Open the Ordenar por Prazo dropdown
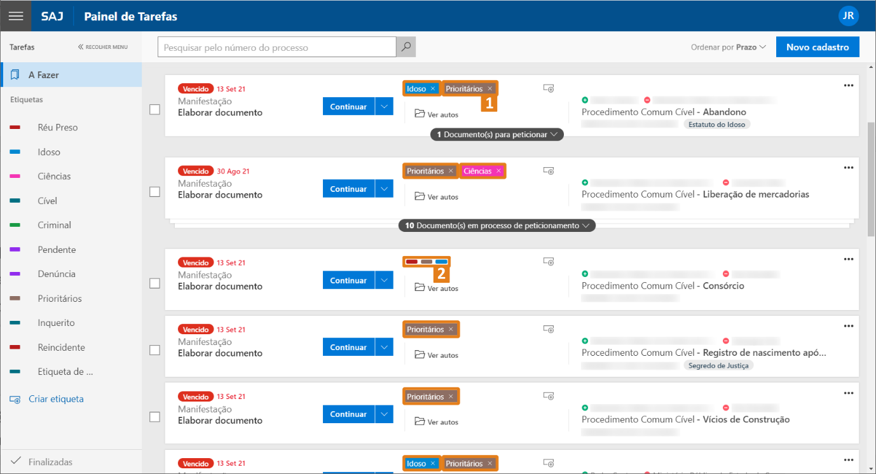The width and height of the screenshot is (876, 474). pyautogui.click(x=729, y=47)
